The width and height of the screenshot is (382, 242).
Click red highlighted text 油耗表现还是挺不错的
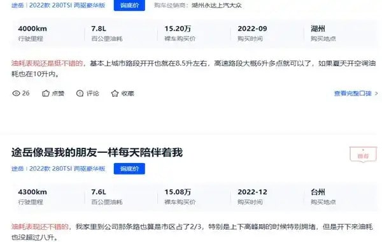[x=47, y=63]
